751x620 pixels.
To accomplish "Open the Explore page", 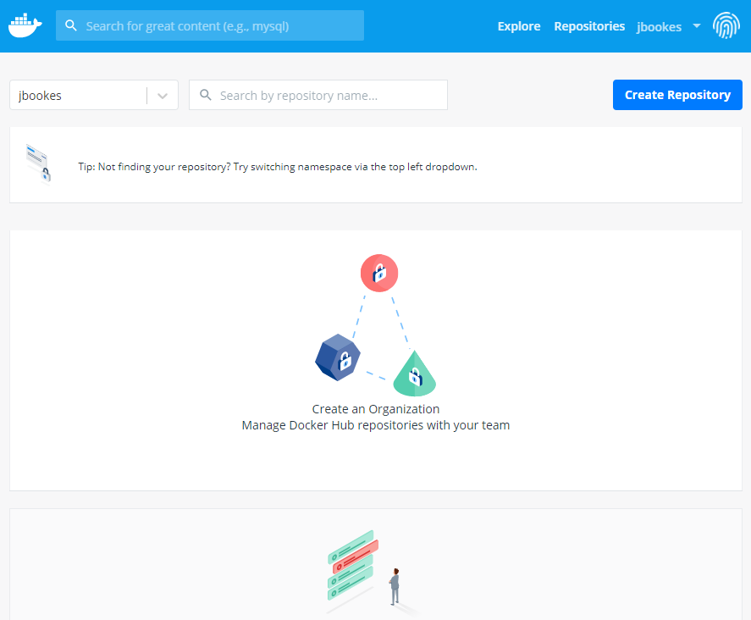I will coord(519,26).
